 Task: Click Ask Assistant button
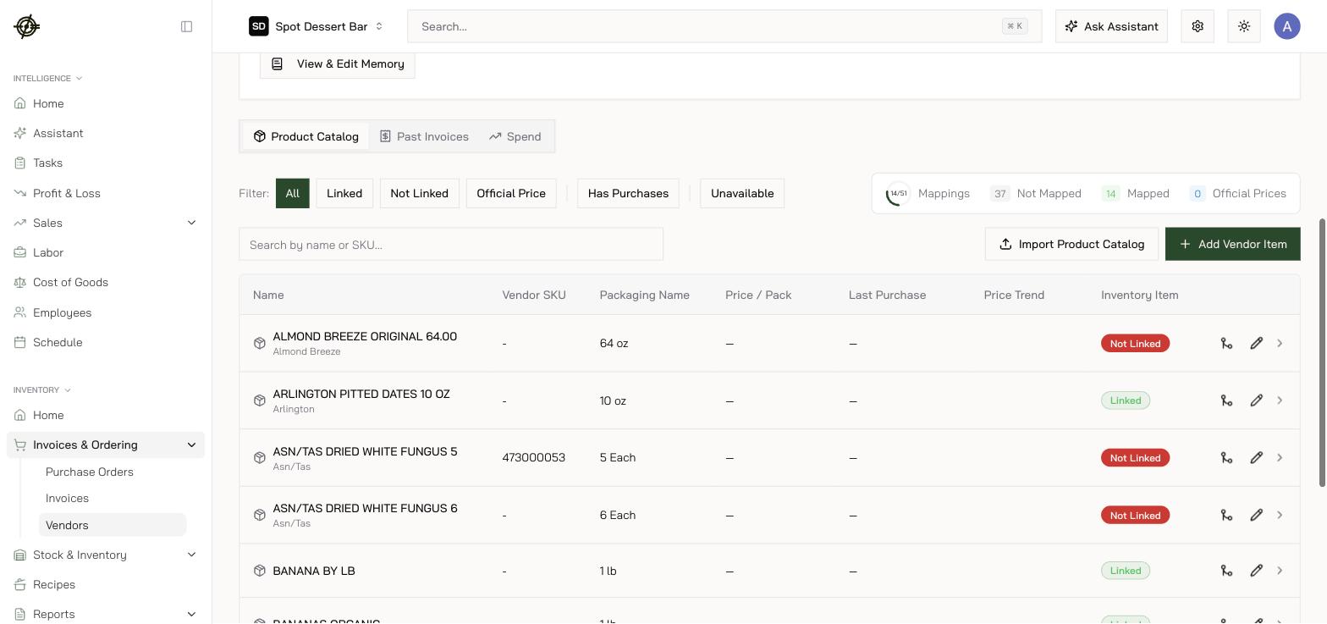[1111, 26]
